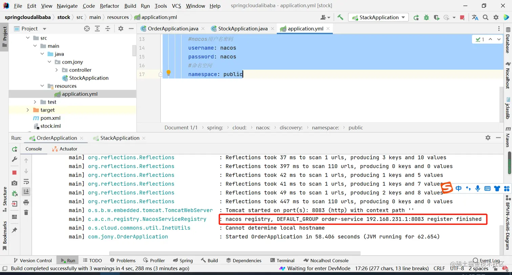The image size is (512, 275).
Task: Select pom.xml in the Project tree
Action: click(50, 118)
